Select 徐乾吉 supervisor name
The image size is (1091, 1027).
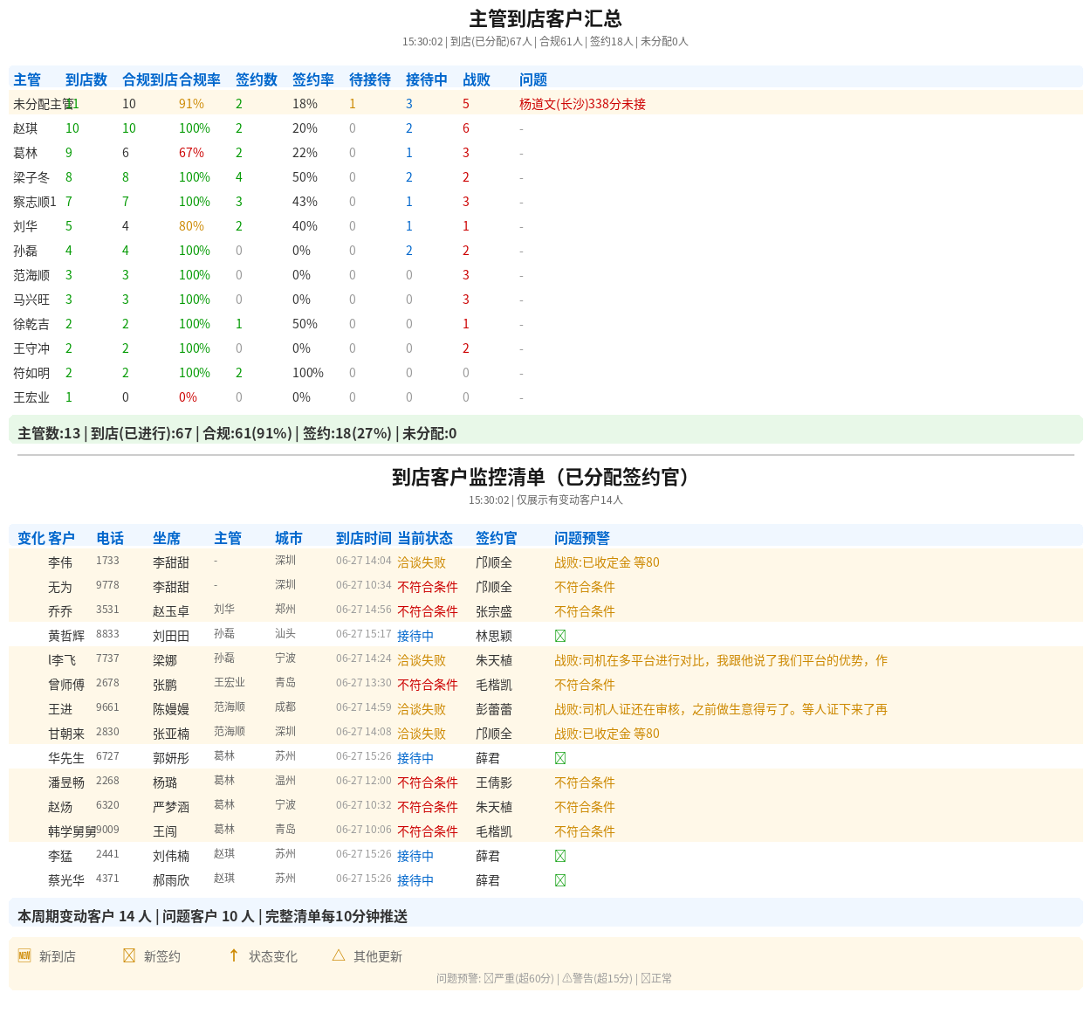tap(31, 324)
